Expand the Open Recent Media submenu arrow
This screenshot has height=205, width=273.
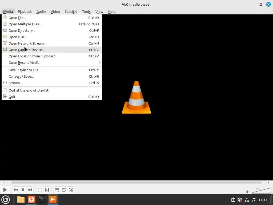click(x=100, y=62)
